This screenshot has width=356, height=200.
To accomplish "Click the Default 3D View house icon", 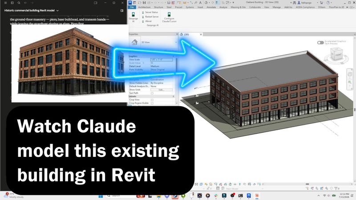I will tap(206, 3).
